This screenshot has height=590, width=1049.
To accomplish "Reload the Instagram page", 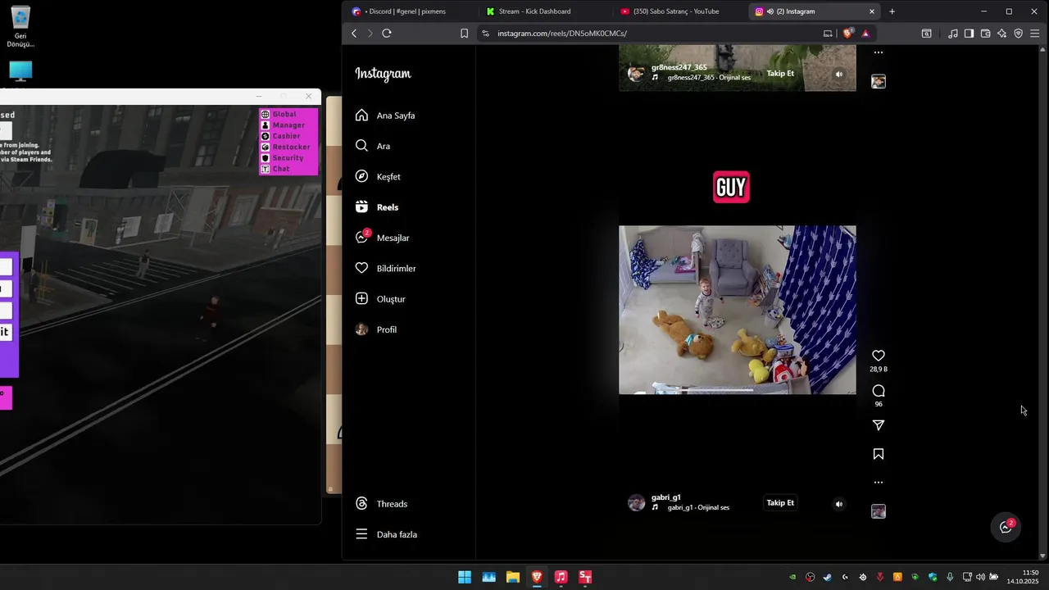I will pyautogui.click(x=387, y=34).
